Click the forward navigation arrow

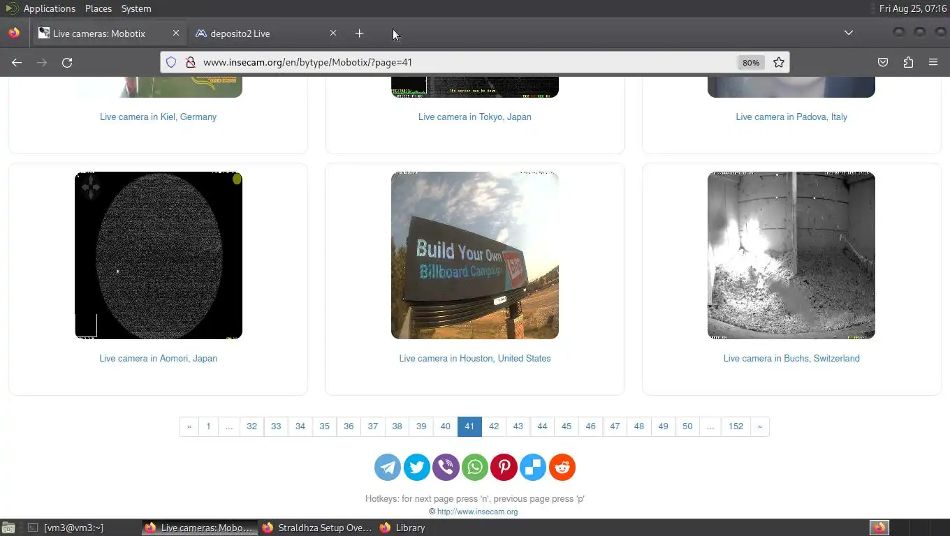(42, 62)
